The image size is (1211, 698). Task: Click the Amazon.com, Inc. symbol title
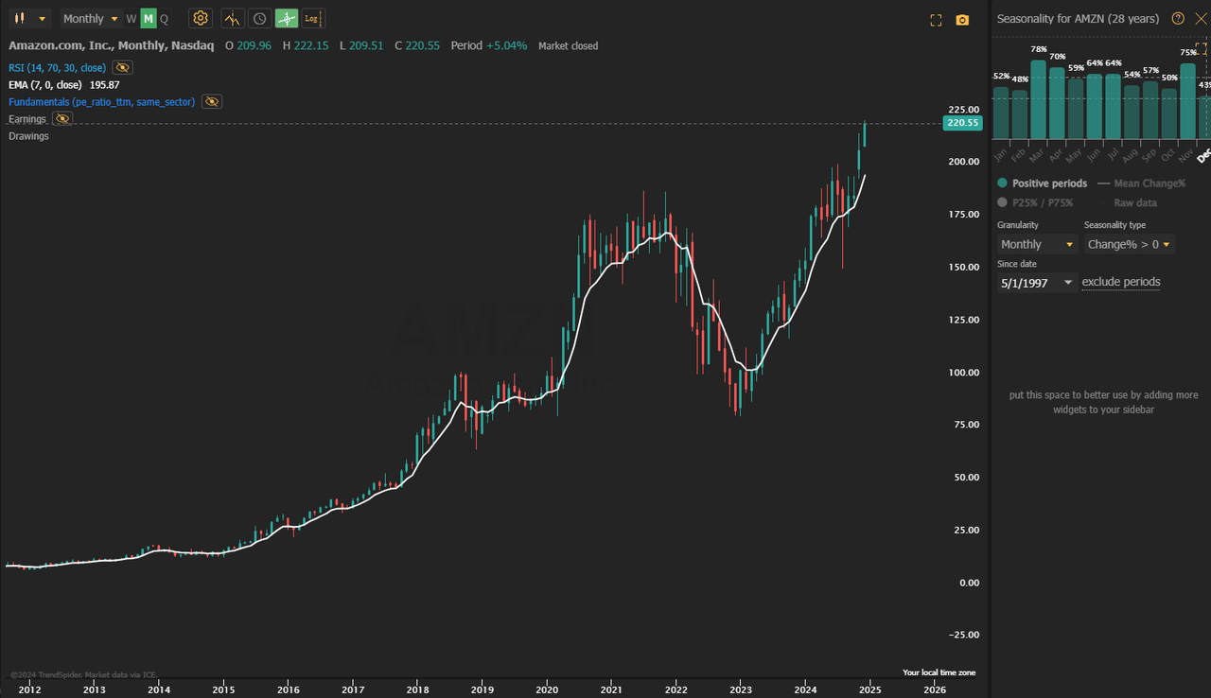point(112,45)
